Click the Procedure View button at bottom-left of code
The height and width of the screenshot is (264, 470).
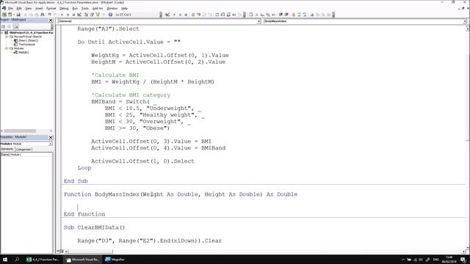[x=58, y=252]
